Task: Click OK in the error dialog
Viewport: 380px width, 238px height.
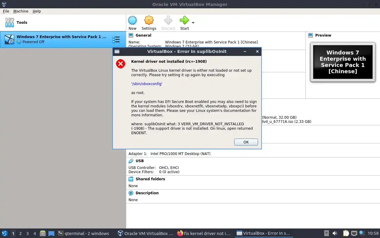Action: [246, 142]
